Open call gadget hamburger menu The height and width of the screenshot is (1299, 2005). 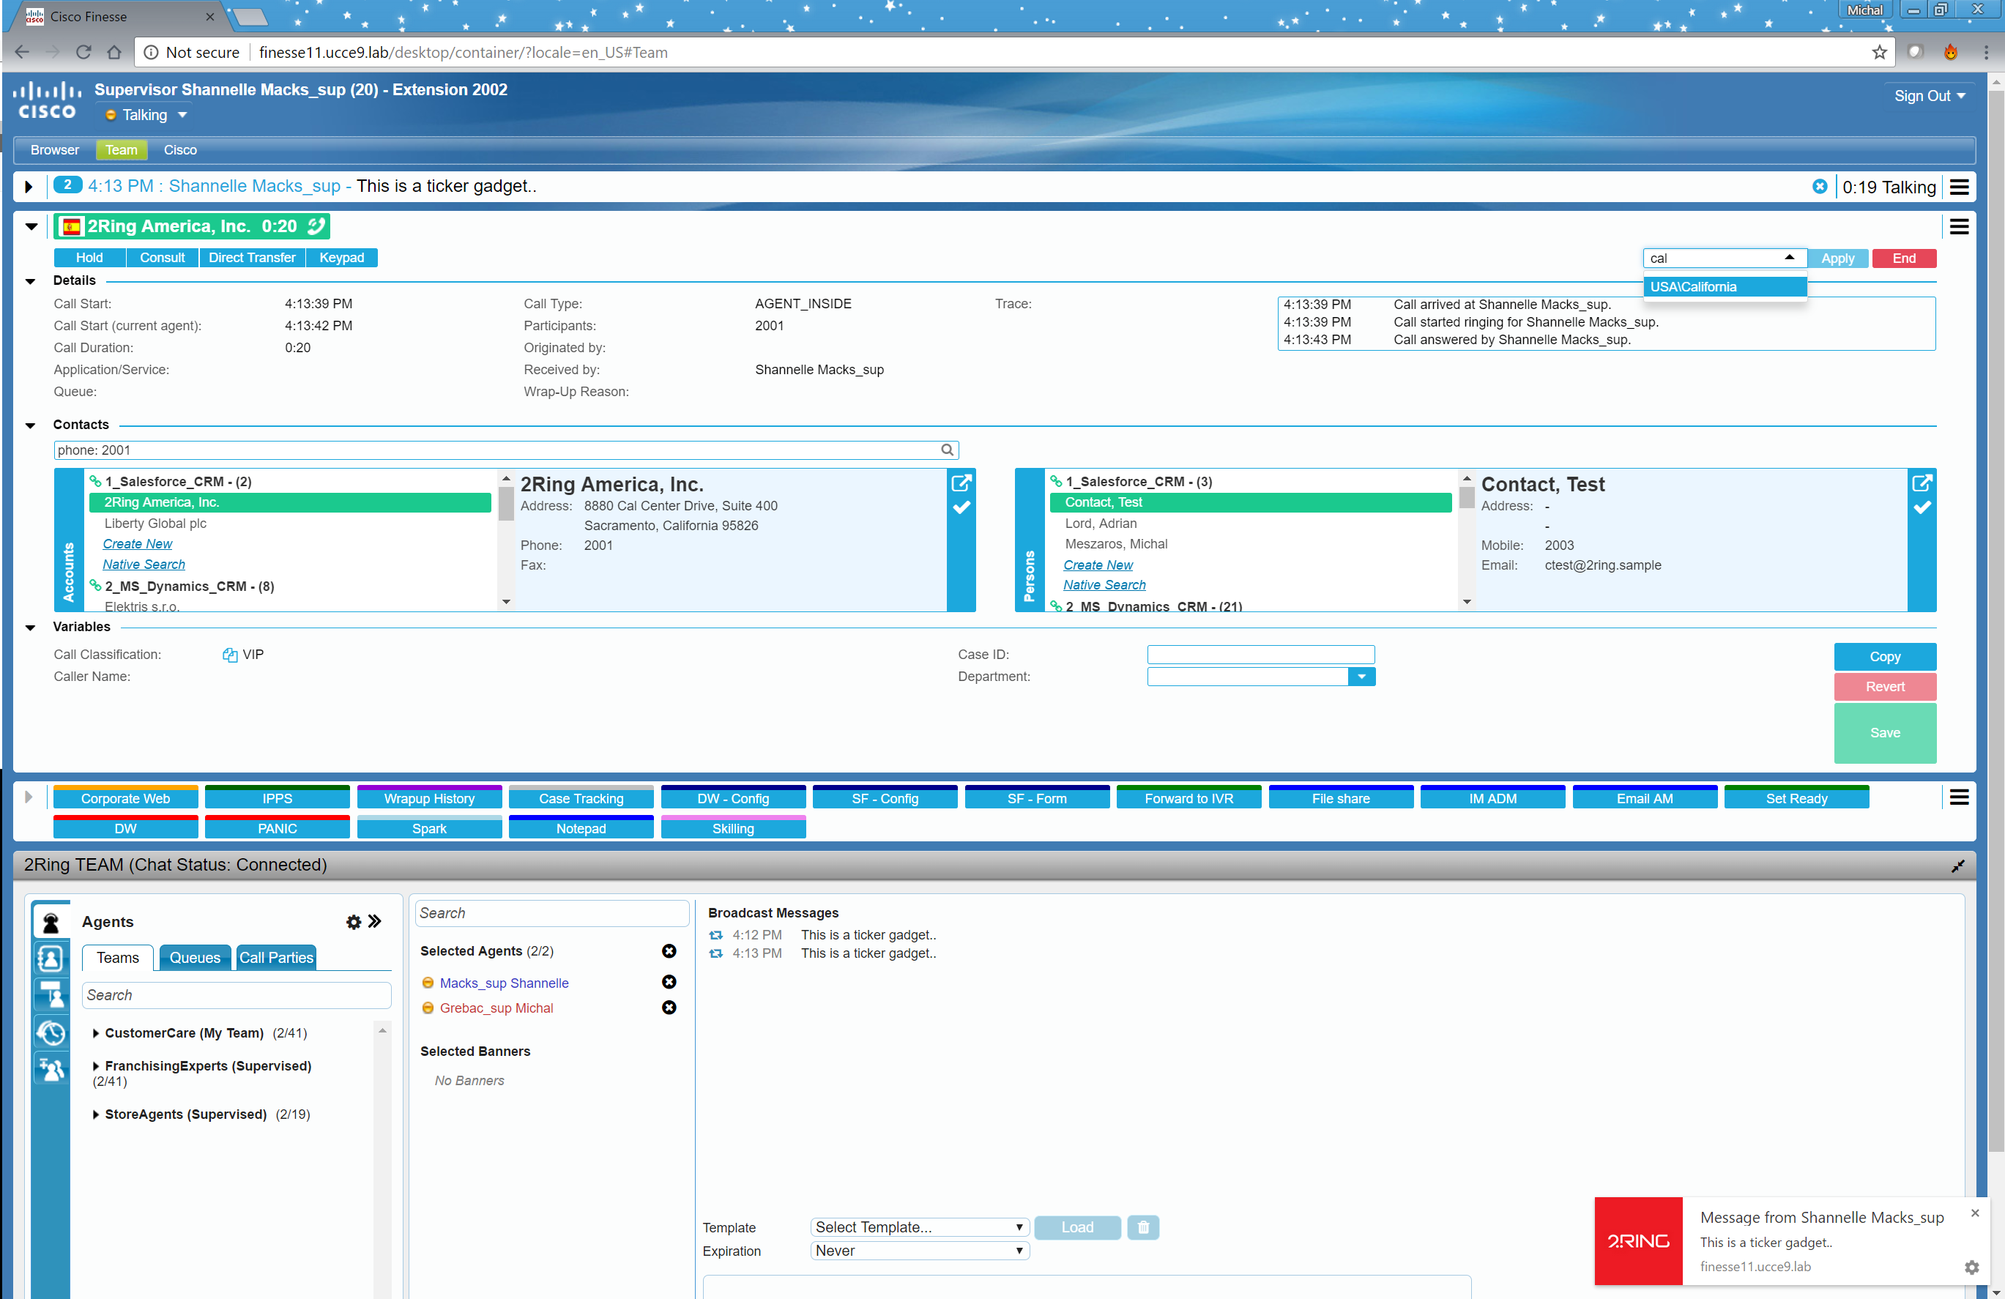coord(1960,226)
